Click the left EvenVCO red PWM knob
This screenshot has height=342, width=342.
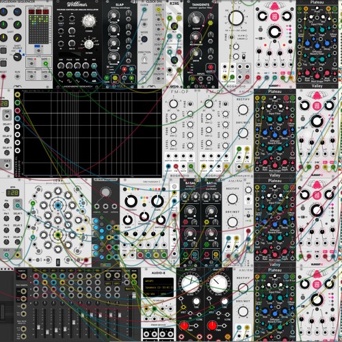pos(184,326)
